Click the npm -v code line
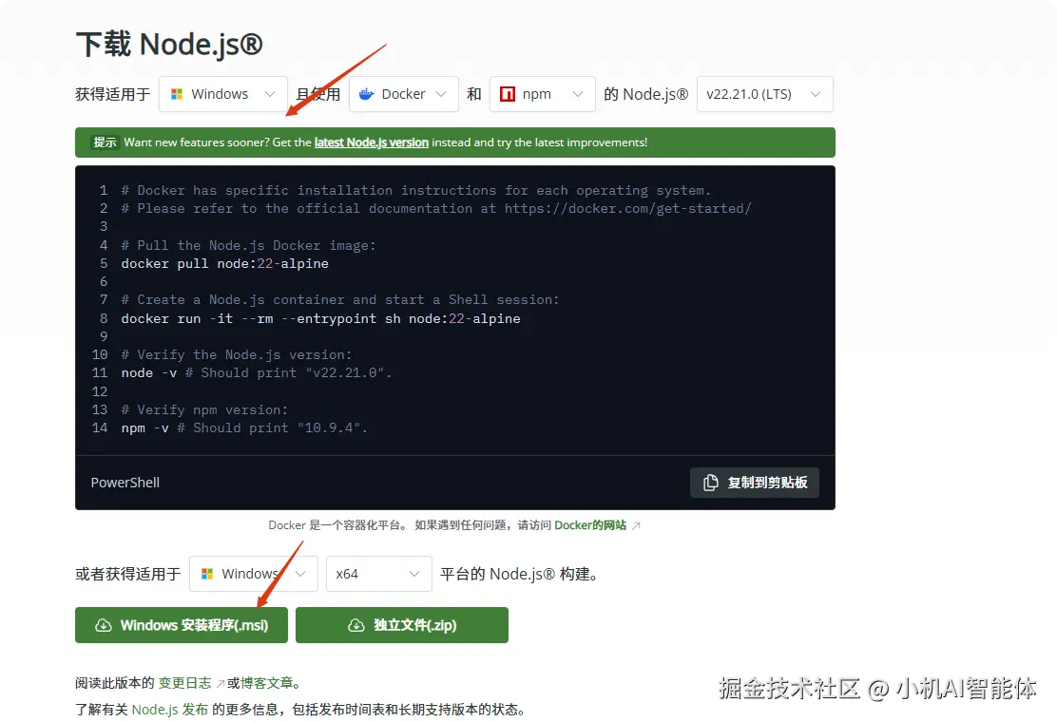 point(244,427)
